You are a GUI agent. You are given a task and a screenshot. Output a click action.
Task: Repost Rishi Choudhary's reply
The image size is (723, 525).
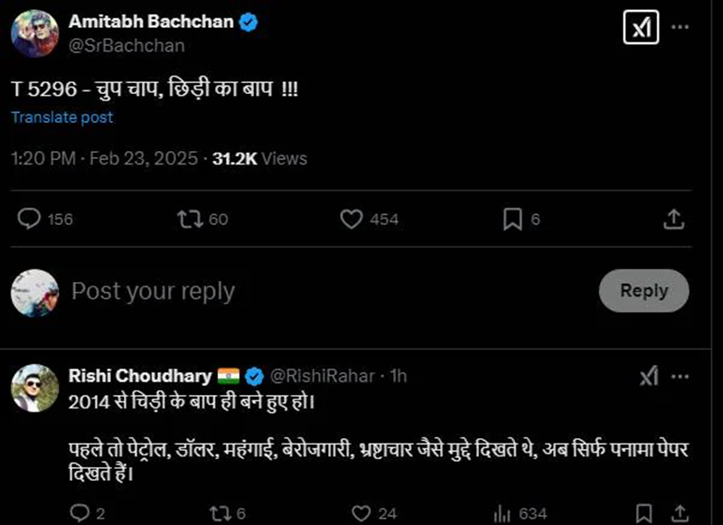pos(218,513)
